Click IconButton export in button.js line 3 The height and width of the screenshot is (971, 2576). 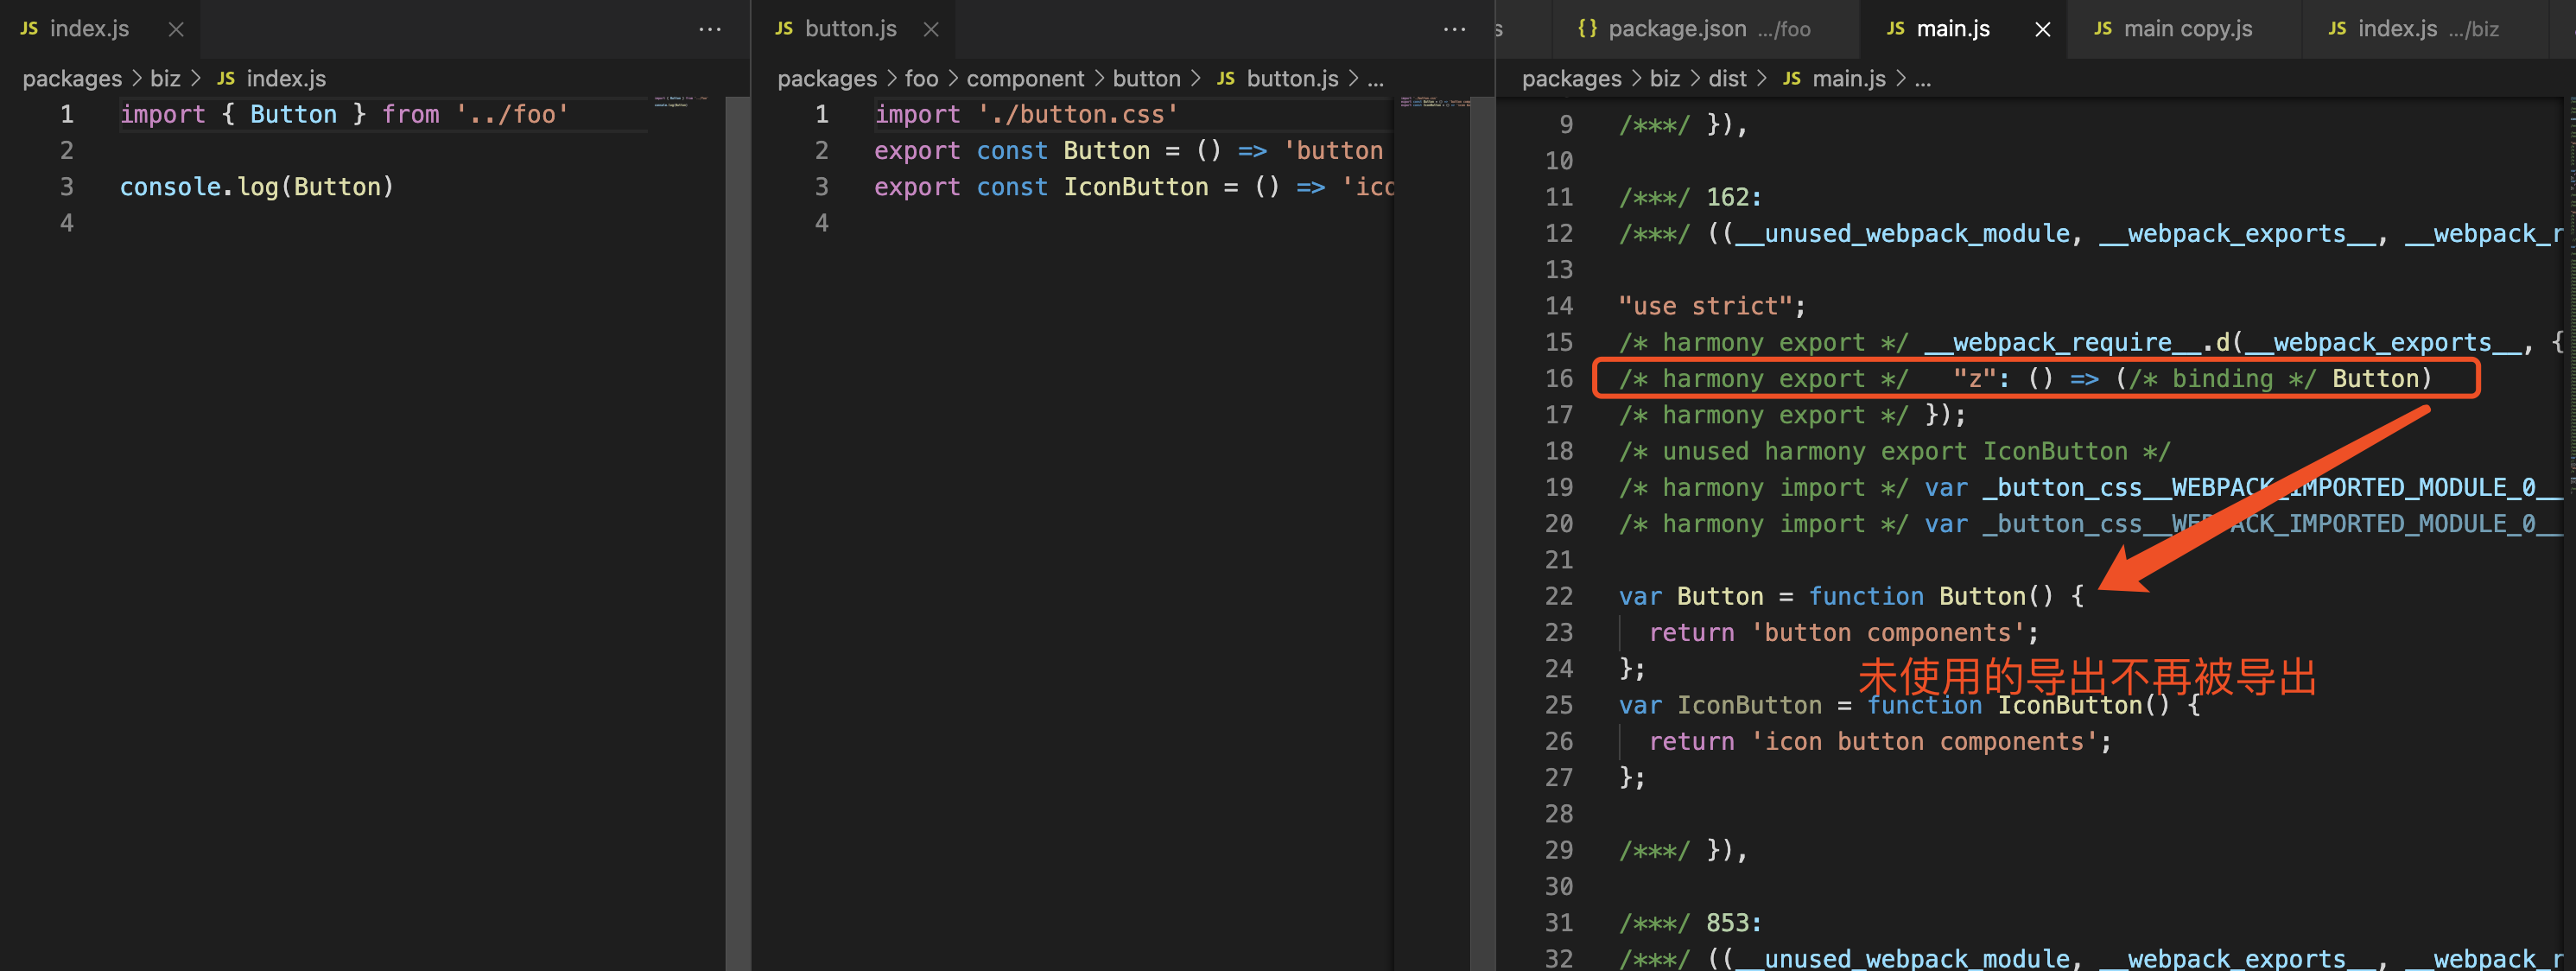(x=1136, y=187)
